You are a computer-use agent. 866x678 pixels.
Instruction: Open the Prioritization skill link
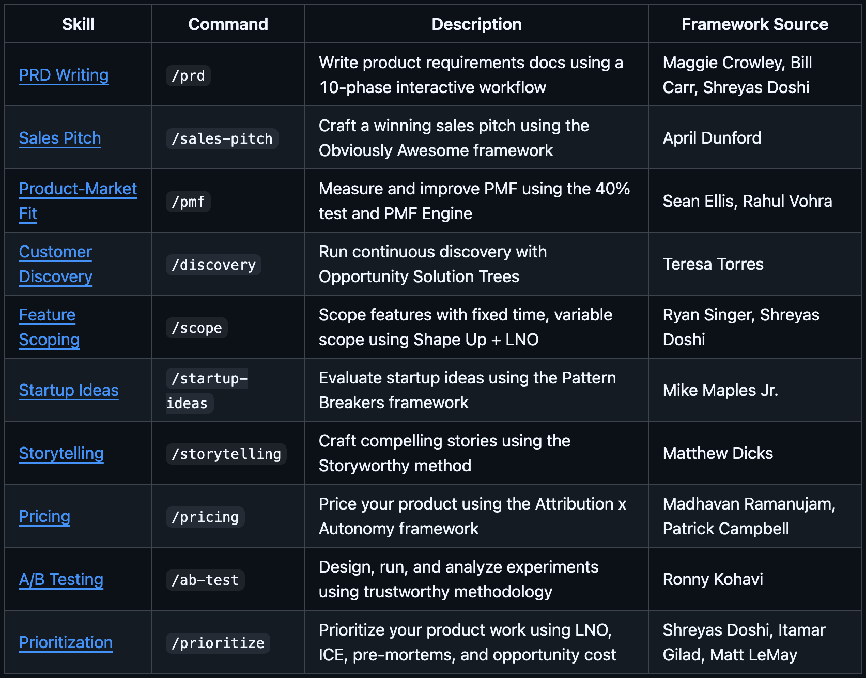(66, 642)
